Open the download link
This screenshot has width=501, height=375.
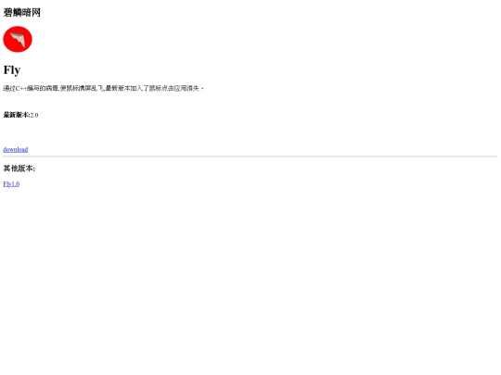pyautogui.click(x=16, y=149)
